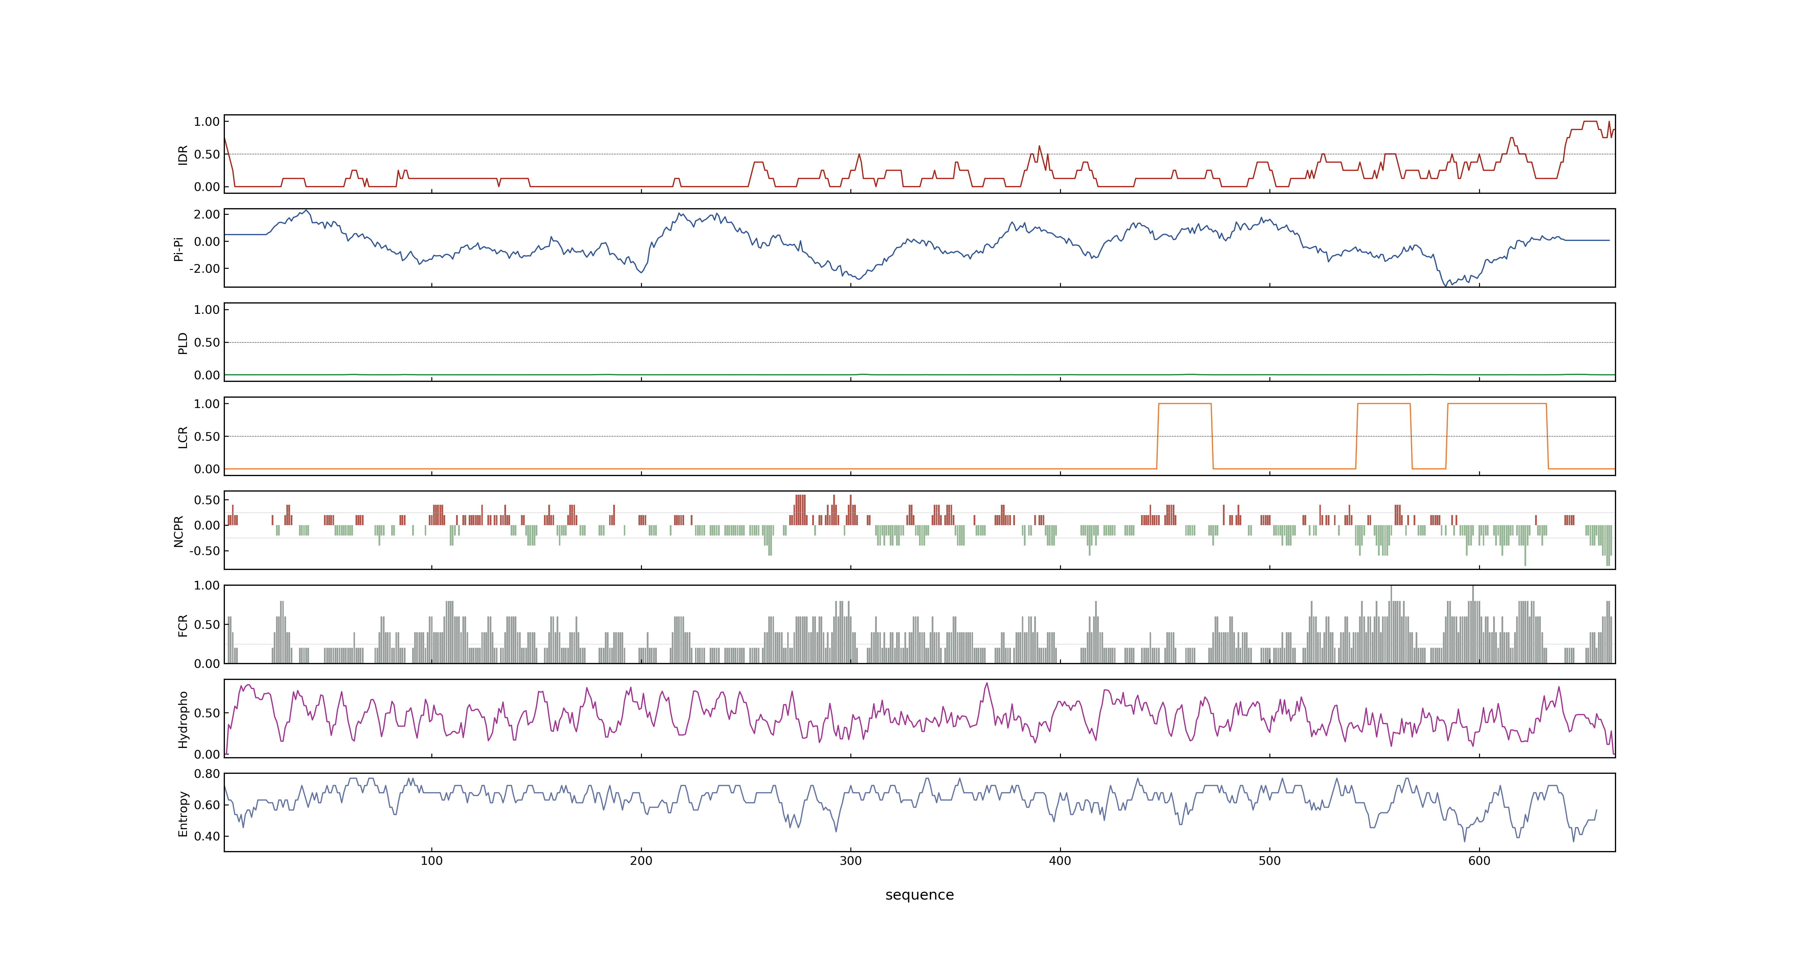Click the x-axis tick label 100
The width and height of the screenshot is (1795, 957).
click(431, 861)
